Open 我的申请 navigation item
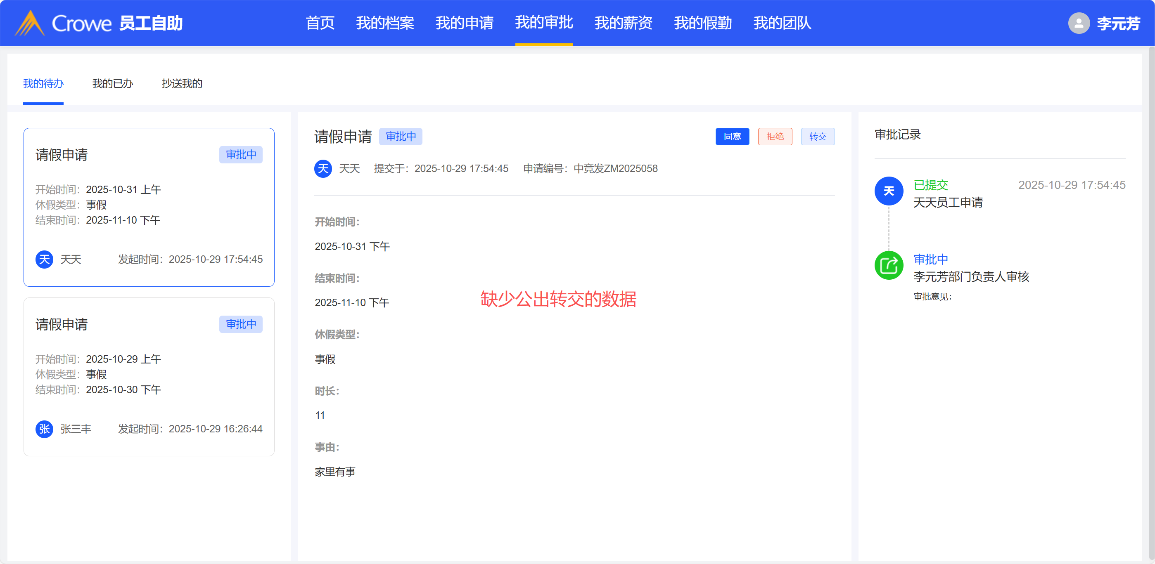The width and height of the screenshot is (1155, 564). (464, 23)
